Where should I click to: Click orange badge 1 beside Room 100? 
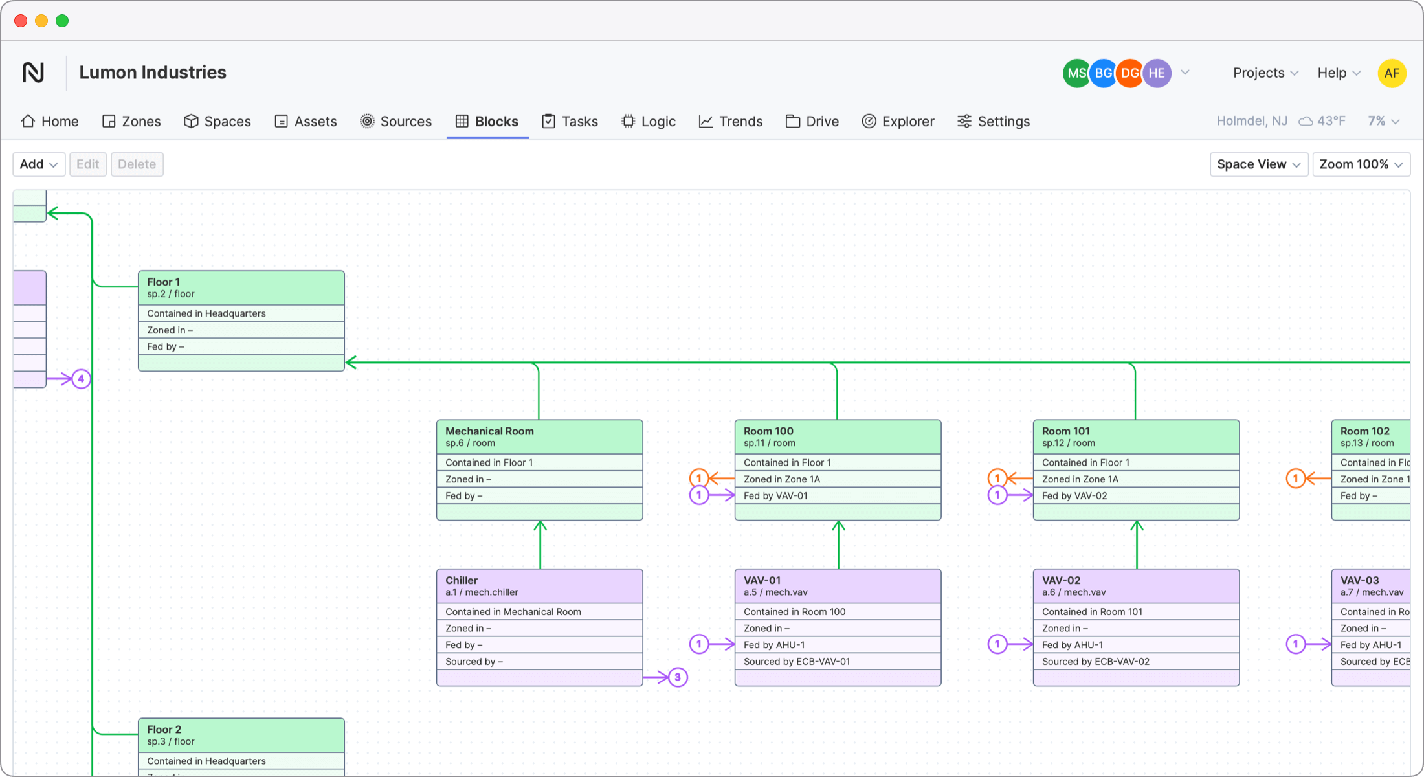698,479
